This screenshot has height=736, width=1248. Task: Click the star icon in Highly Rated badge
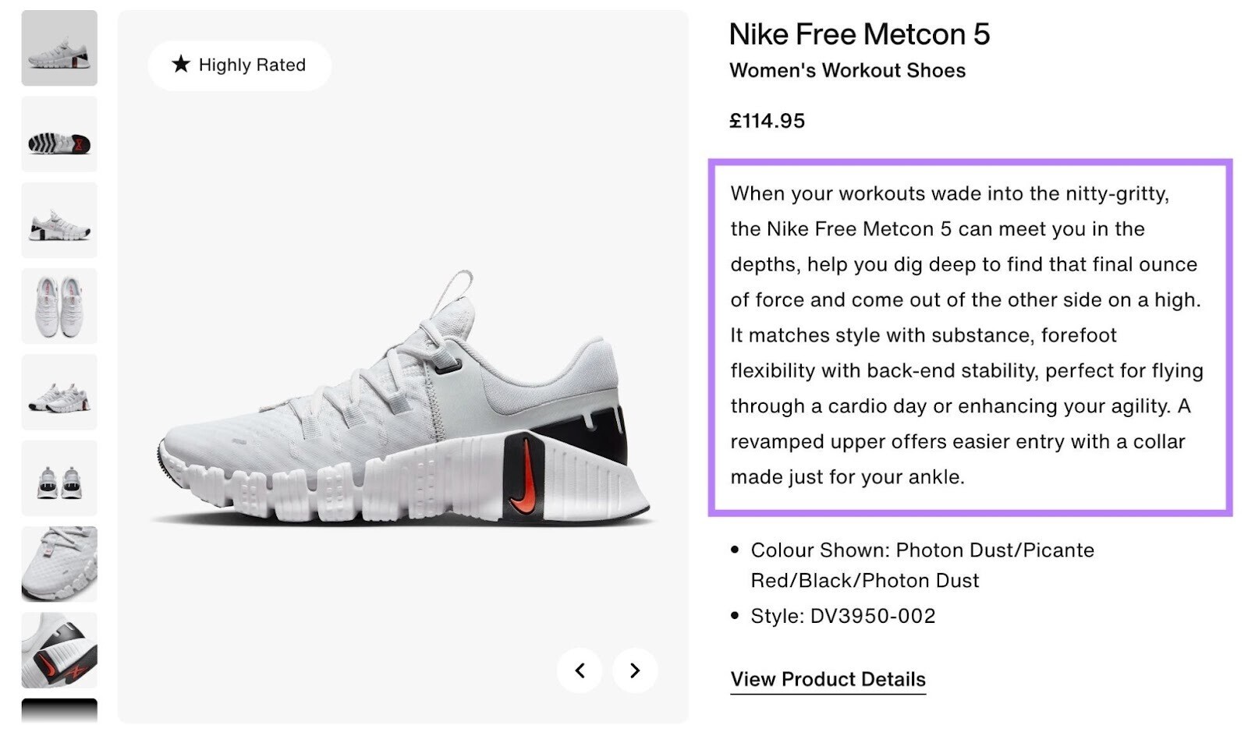(181, 65)
